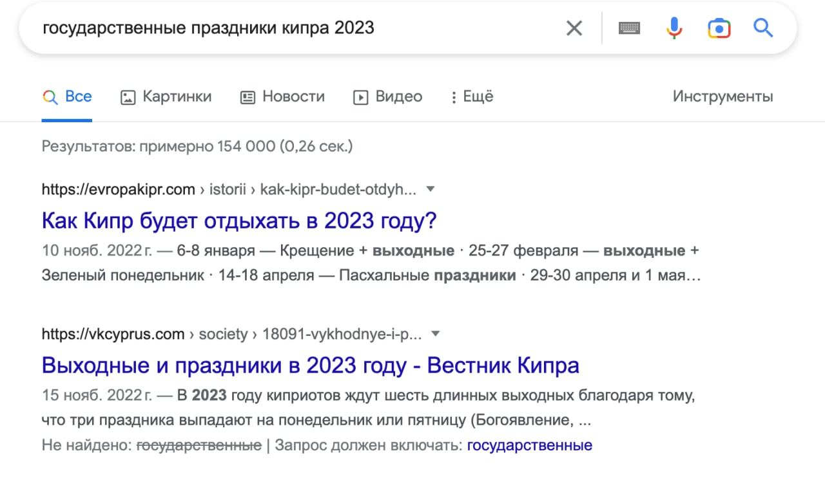
Task: Start voice search with the microphone icon
Action: (x=674, y=28)
